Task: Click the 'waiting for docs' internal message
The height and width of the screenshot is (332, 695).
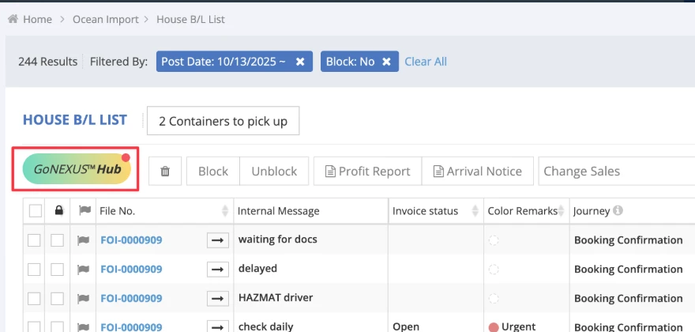Action: pyautogui.click(x=278, y=240)
